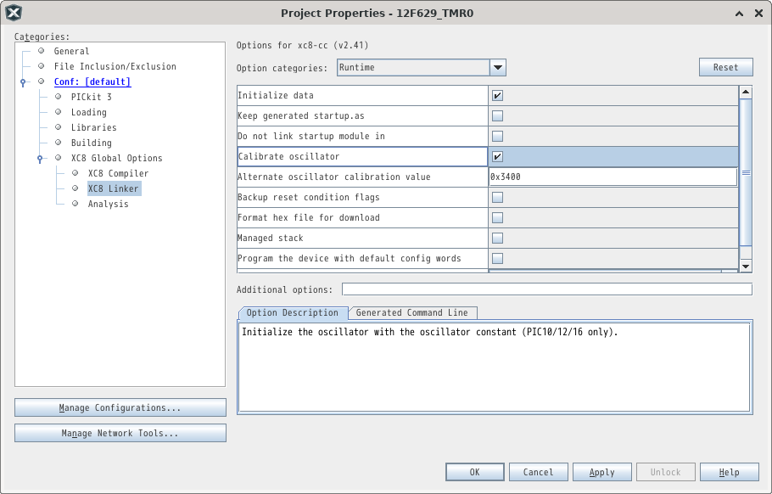772x494 pixels.
Task: Click the Keep generated startup.as label
Action: pyautogui.click(x=301, y=115)
